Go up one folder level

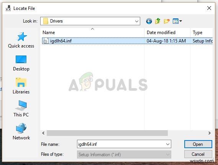(158, 21)
